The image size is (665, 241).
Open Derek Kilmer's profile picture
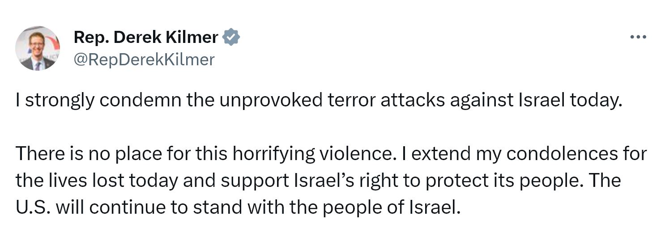[x=38, y=48]
